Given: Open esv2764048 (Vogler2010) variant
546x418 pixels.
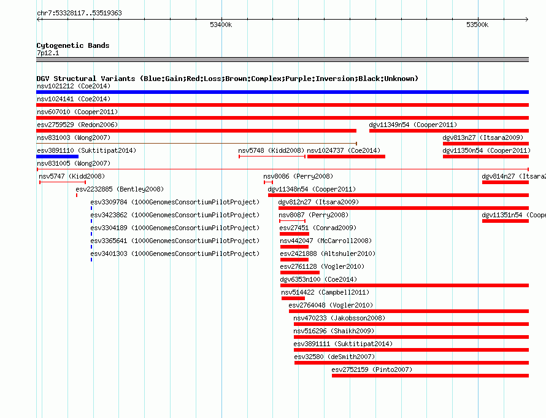Looking at the screenshot, I should click(x=331, y=305).
